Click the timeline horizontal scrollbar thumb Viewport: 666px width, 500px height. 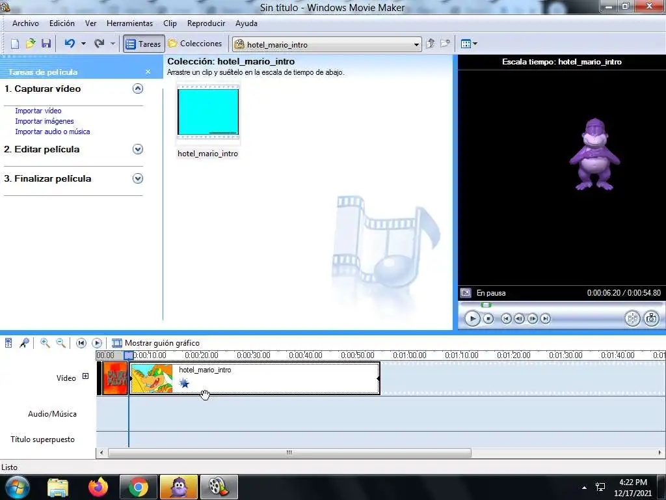289,452
